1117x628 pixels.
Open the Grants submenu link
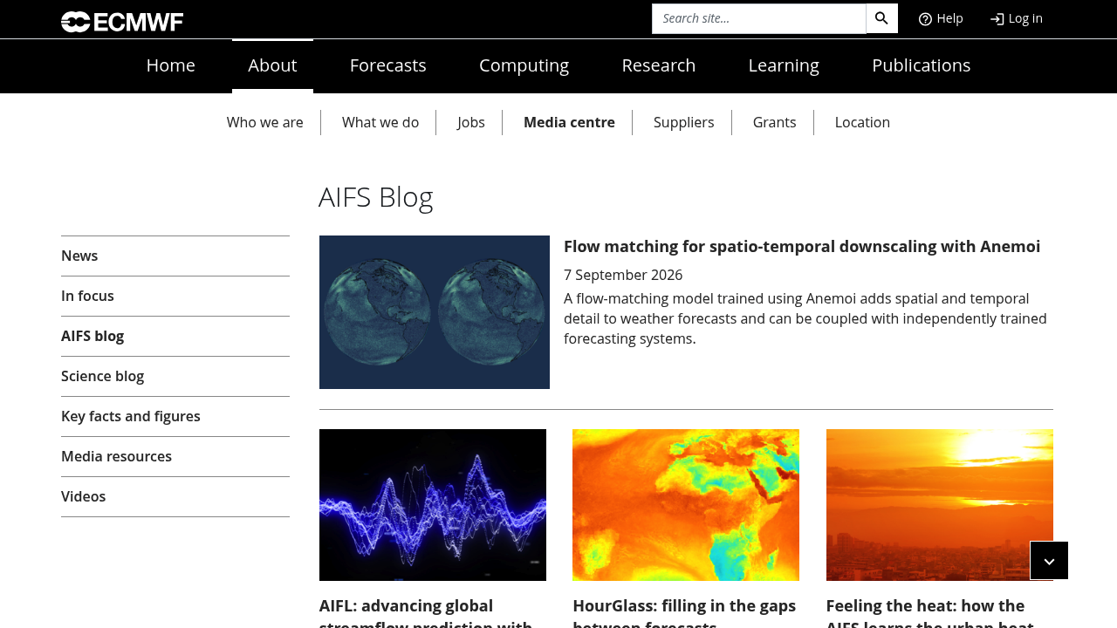tap(775, 122)
